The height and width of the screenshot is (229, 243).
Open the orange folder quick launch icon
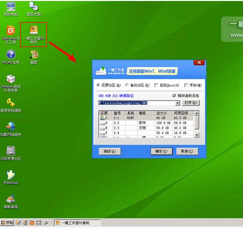[x=32, y=222]
